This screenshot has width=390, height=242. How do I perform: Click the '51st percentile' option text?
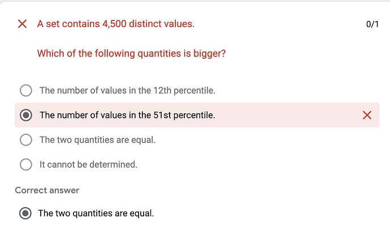127,115
